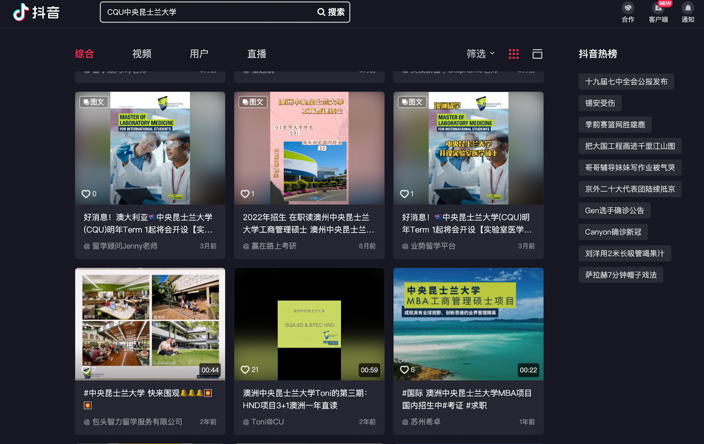Open hot topic 季前赛篮网胜雄鹿
Viewport: 704px width, 444px height.
pos(615,125)
